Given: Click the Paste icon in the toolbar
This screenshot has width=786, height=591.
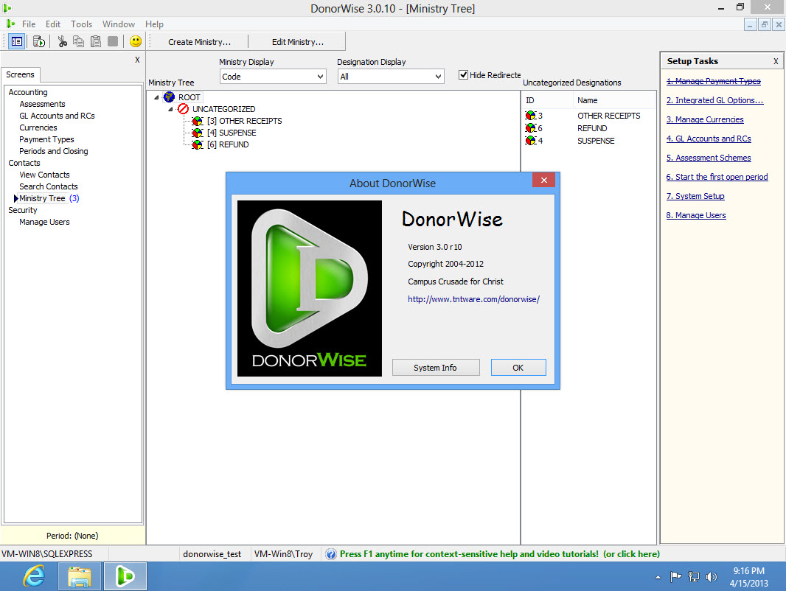Looking at the screenshot, I should [94, 41].
